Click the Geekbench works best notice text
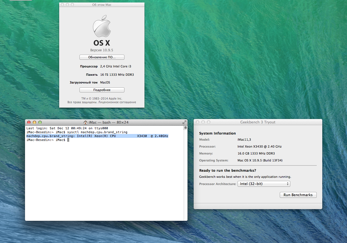Screen dimensions: 347x243 point(245,177)
